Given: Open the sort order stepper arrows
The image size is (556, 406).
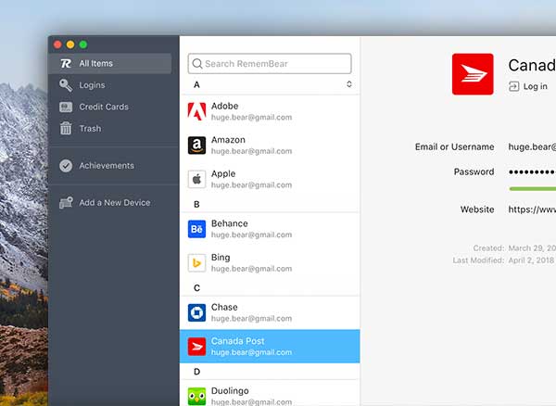Looking at the screenshot, I should [349, 84].
